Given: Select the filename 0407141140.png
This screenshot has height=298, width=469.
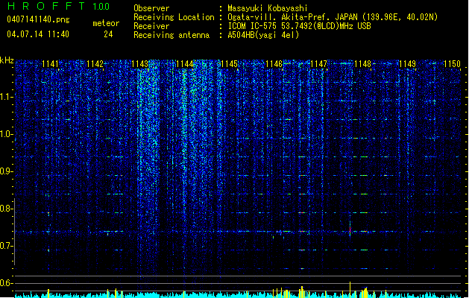Looking at the screenshot, I should [38, 19].
